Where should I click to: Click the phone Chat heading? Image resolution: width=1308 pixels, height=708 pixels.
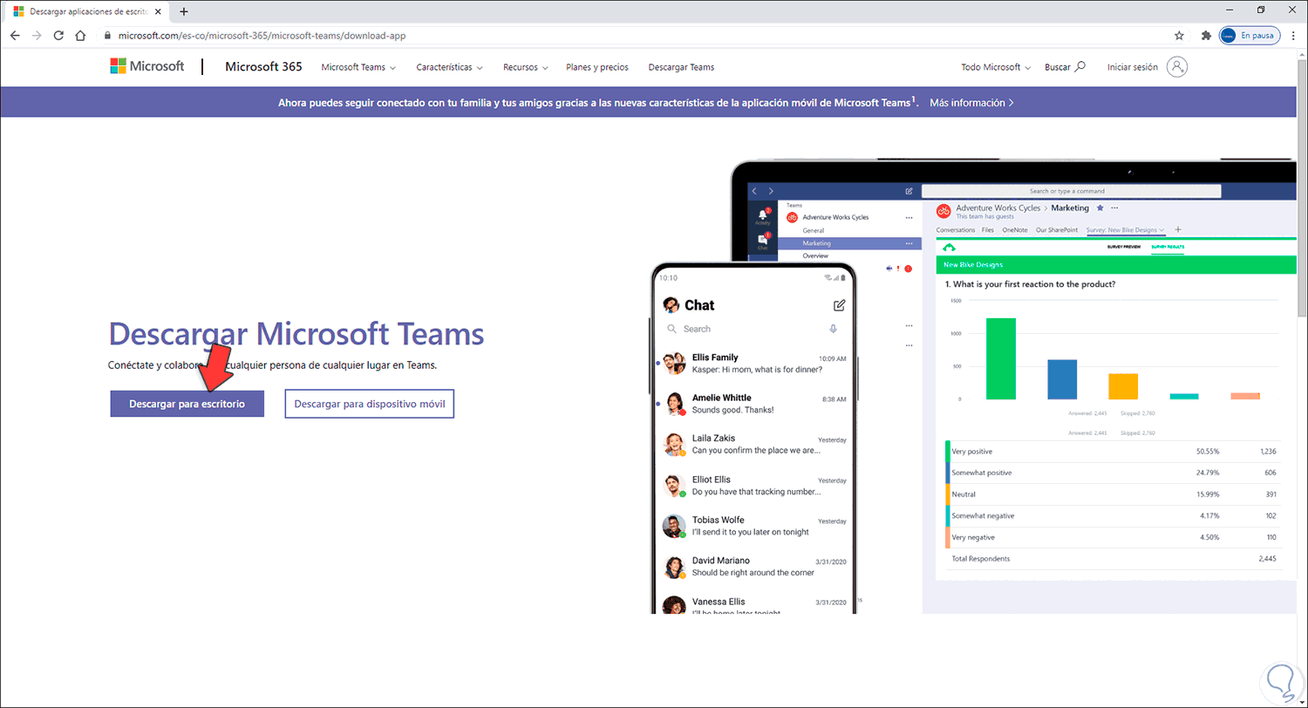point(699,305)
